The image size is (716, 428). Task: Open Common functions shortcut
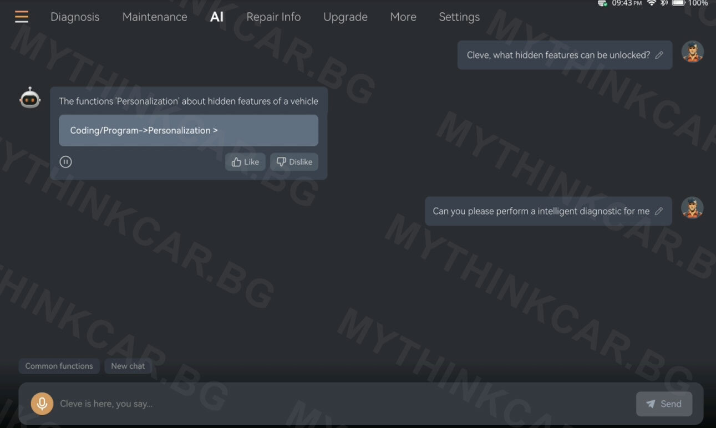tap(59, 366)
